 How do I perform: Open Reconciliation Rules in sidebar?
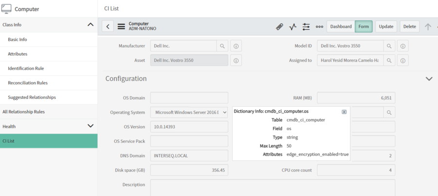tap(49, 83)
